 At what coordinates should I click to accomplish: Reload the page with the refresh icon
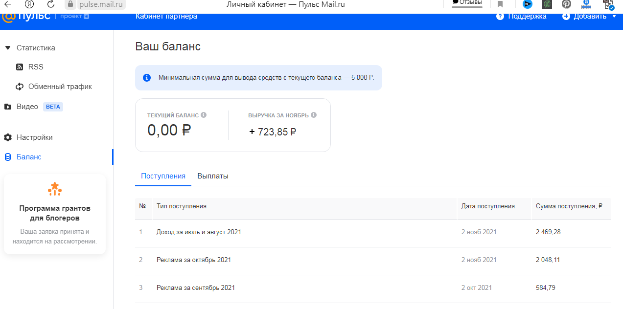click(51, 4)
